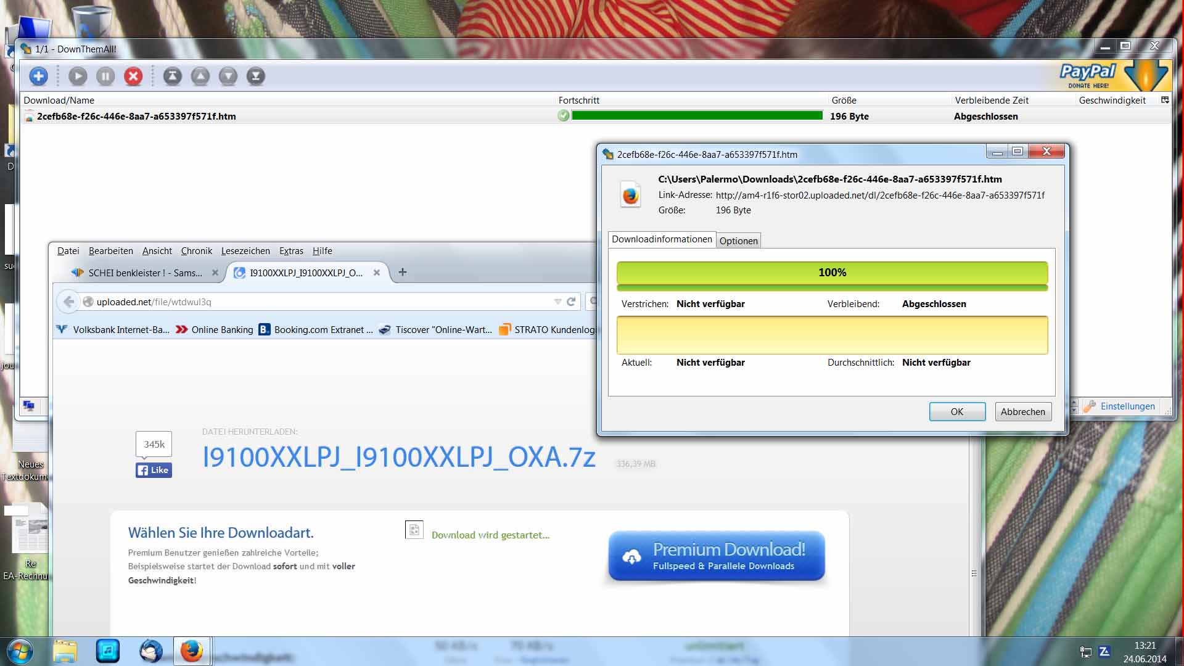Image resolution: width=1184 pixels, height=666 pixels.
Task: Reload the page in Firefox
Action: coord(571,302)
